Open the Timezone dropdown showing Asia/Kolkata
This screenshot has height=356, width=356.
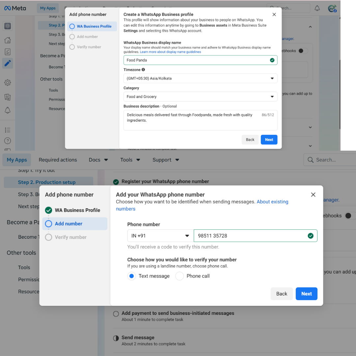click(x=200, y=78)
